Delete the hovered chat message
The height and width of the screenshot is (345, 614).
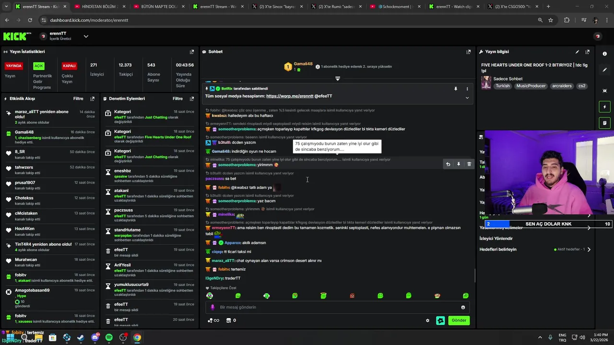[x=469, y=164]
